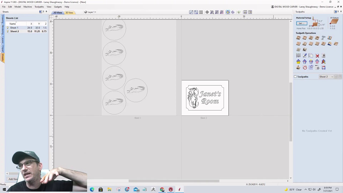The width and height of the screenshot is (343, 193).
Task: Open the Drawing side tab
Action: click(3, 19)
